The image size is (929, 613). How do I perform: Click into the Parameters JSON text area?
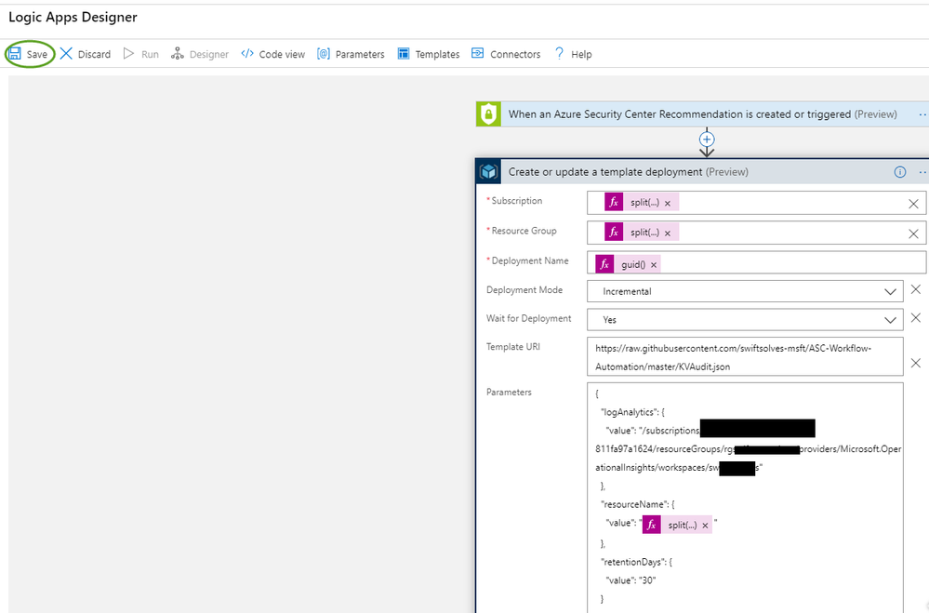(x=745, y=498)
